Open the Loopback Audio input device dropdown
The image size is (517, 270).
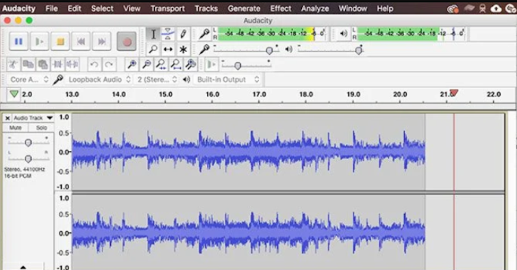click(99, 79)
